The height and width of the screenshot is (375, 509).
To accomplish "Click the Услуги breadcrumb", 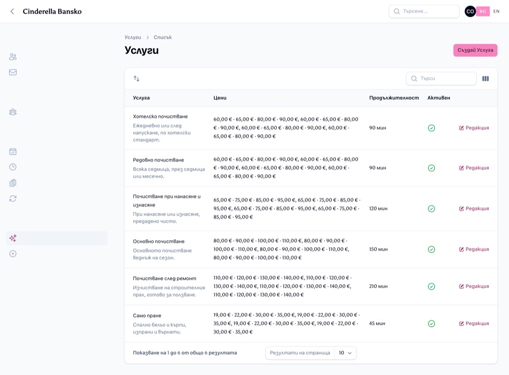I will click(x=133, y=38).
